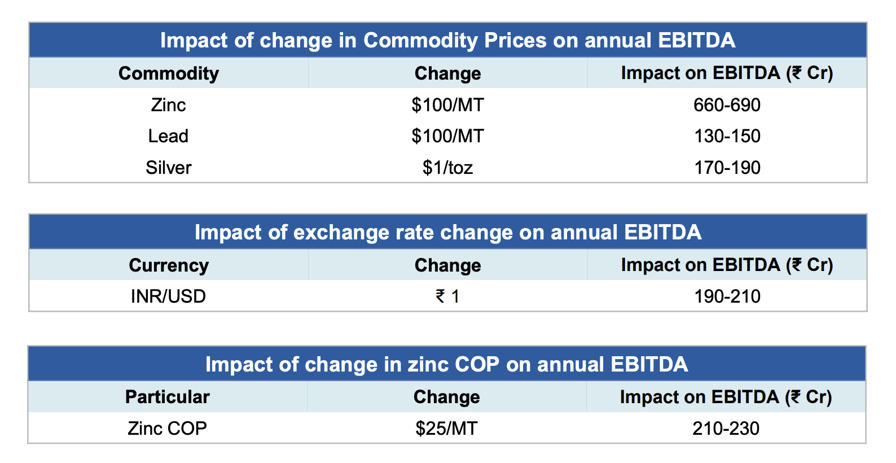
Task: Click the 130-150 EBITDA impact value
Action: click(x=727, y=136)
